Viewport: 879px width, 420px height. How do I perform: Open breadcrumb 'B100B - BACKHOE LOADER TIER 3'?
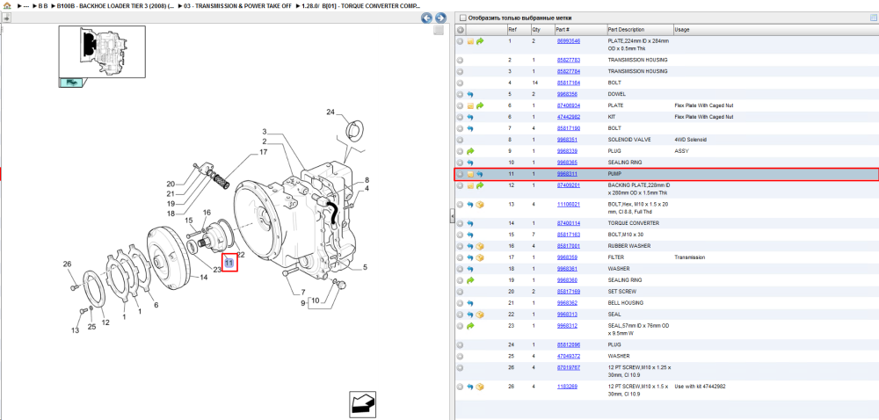(115, 5)
